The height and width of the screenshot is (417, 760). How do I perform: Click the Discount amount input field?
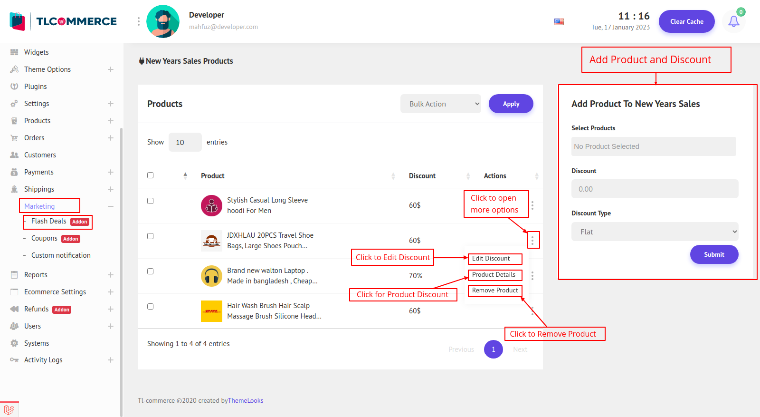tap(655, 189)
